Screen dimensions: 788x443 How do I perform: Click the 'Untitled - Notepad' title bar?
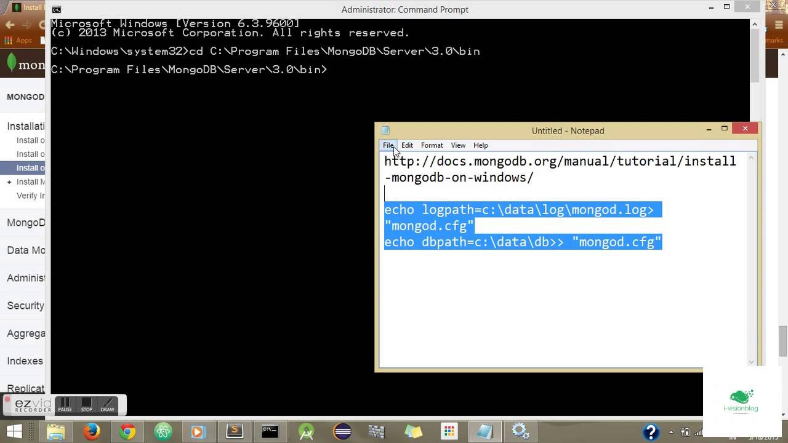click(568, 130)
